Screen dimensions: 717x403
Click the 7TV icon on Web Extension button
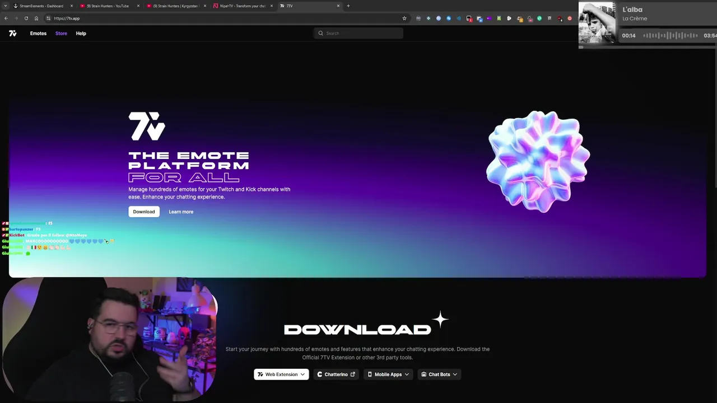pyautogui.click(x=260, y=374)
